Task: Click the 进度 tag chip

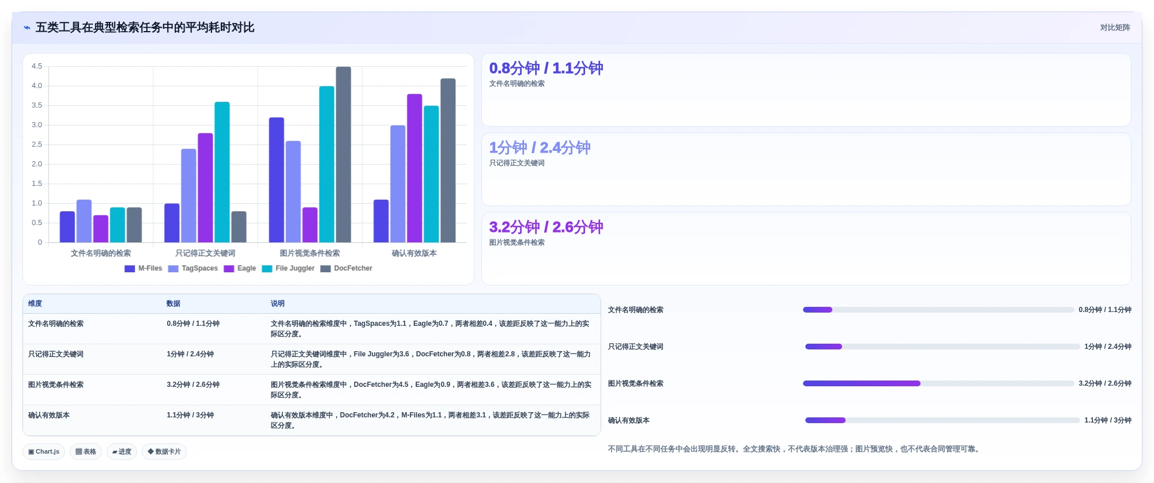Action: click(122, 452)
